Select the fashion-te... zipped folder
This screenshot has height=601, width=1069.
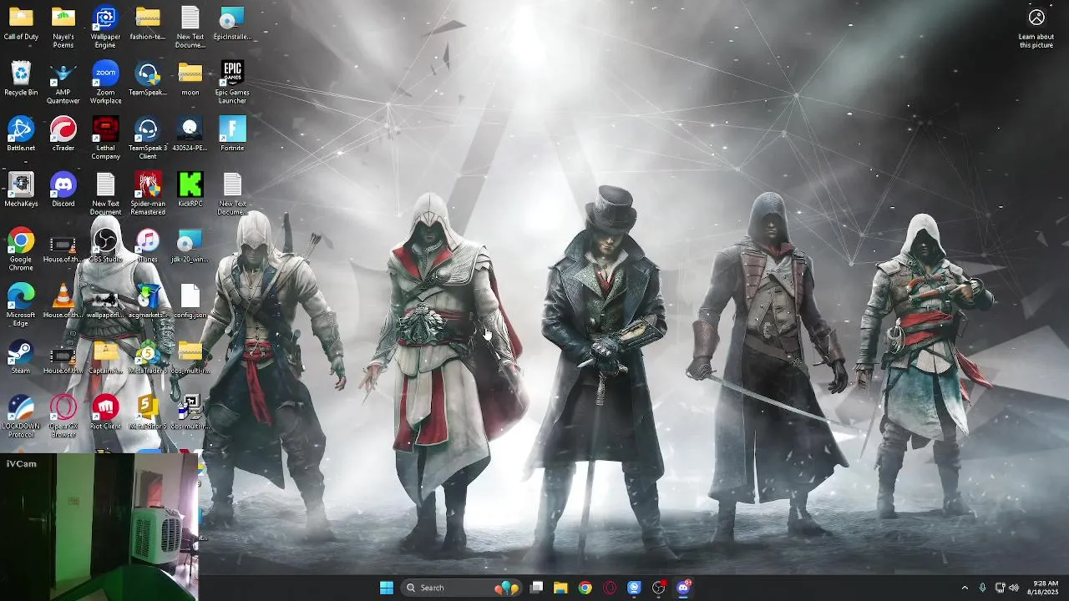(x=148, y=23)
